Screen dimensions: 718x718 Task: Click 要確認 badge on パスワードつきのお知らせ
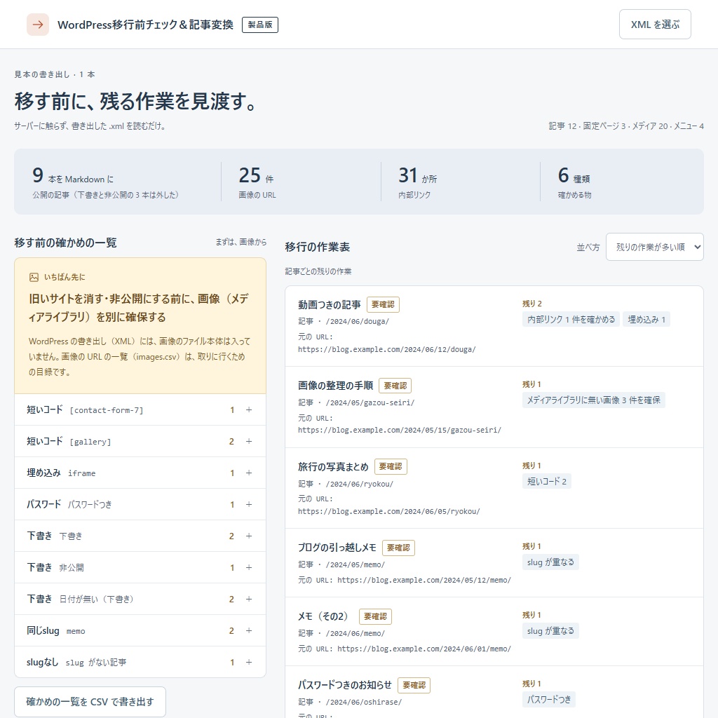click(414, 685)
